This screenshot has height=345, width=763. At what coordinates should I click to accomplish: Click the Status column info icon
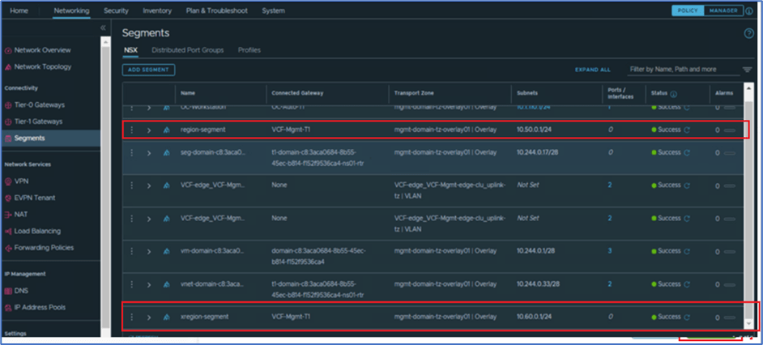coord(673,93)
